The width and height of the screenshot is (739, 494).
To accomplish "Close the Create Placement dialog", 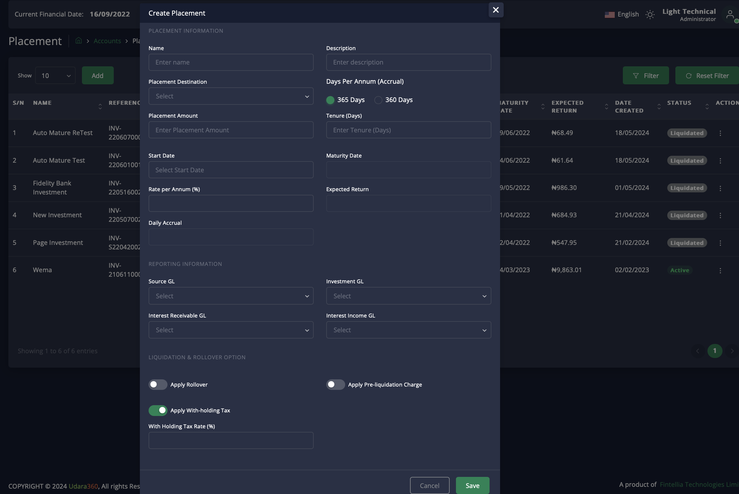I will [496, 10].
